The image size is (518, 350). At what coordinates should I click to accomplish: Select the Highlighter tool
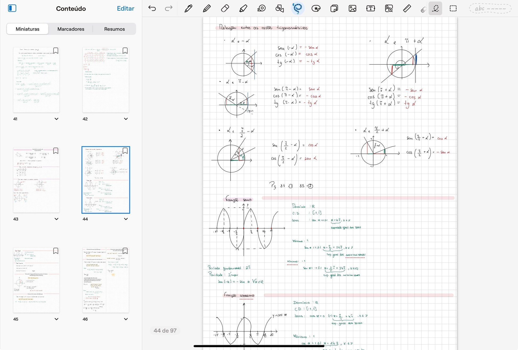[x=243, y=9]
